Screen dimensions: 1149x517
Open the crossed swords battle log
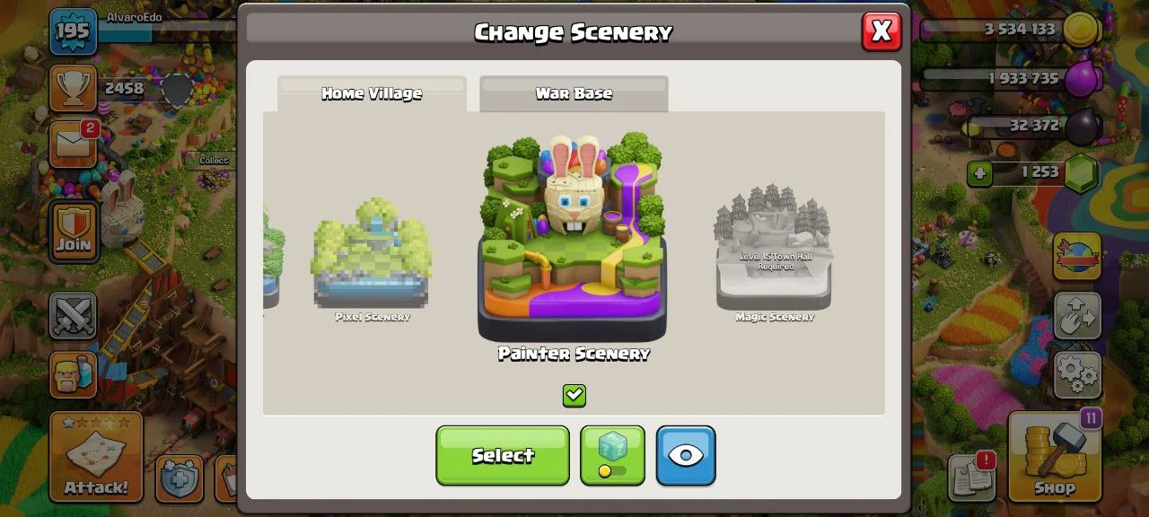[x=73, y=317]
